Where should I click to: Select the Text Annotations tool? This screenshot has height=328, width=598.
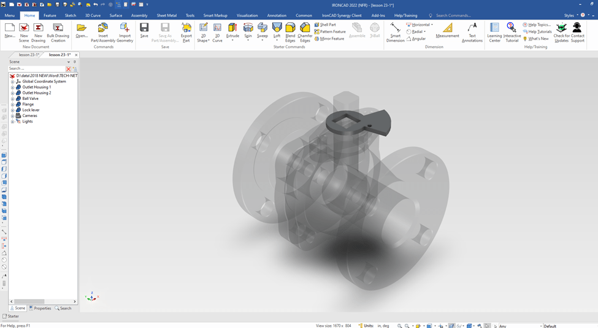tap(472, 28)
